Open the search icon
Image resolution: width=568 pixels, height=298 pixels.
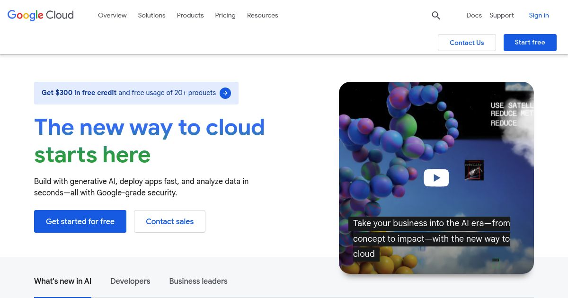tap(436, 15)
